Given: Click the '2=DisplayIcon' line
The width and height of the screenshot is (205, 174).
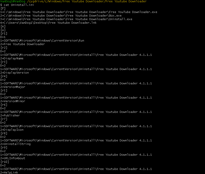Looking at the screenshot, I should tap(12, 130).
